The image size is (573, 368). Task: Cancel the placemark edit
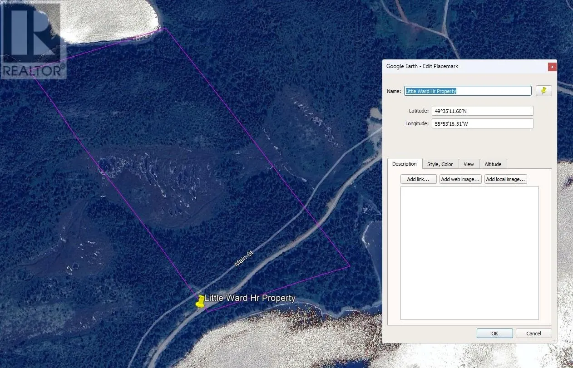[x=533, y=334]
